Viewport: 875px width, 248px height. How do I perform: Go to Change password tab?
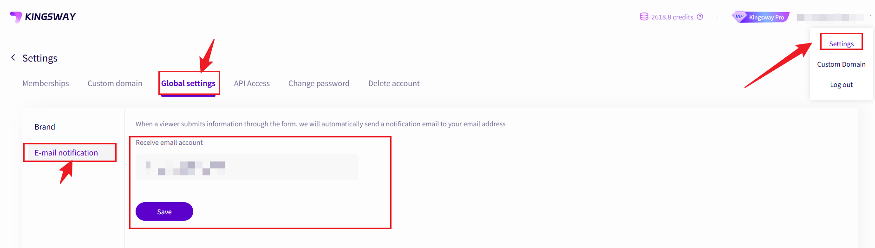click(x=319, y=83)
